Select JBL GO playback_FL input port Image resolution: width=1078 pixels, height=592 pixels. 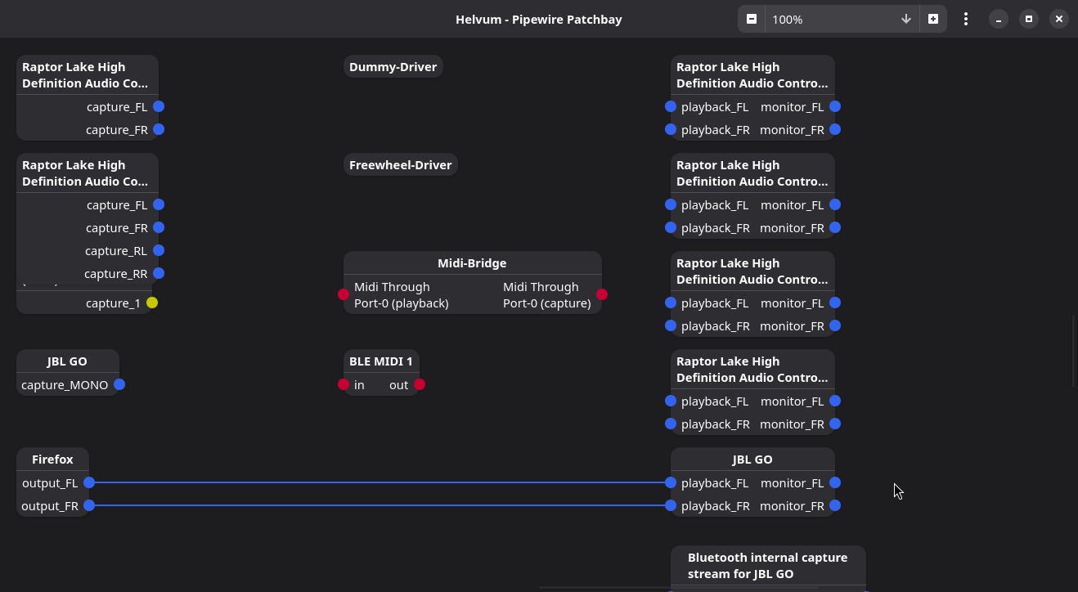[x=671, y=482]
